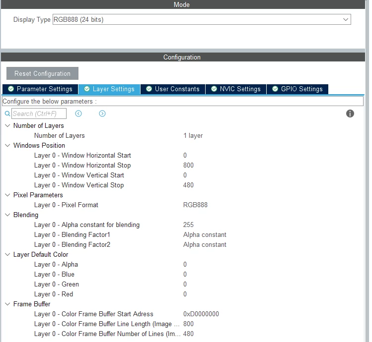372x342 pixels.
Task: Select Window Horizontal Stop value 800
Action: (188, 166)
